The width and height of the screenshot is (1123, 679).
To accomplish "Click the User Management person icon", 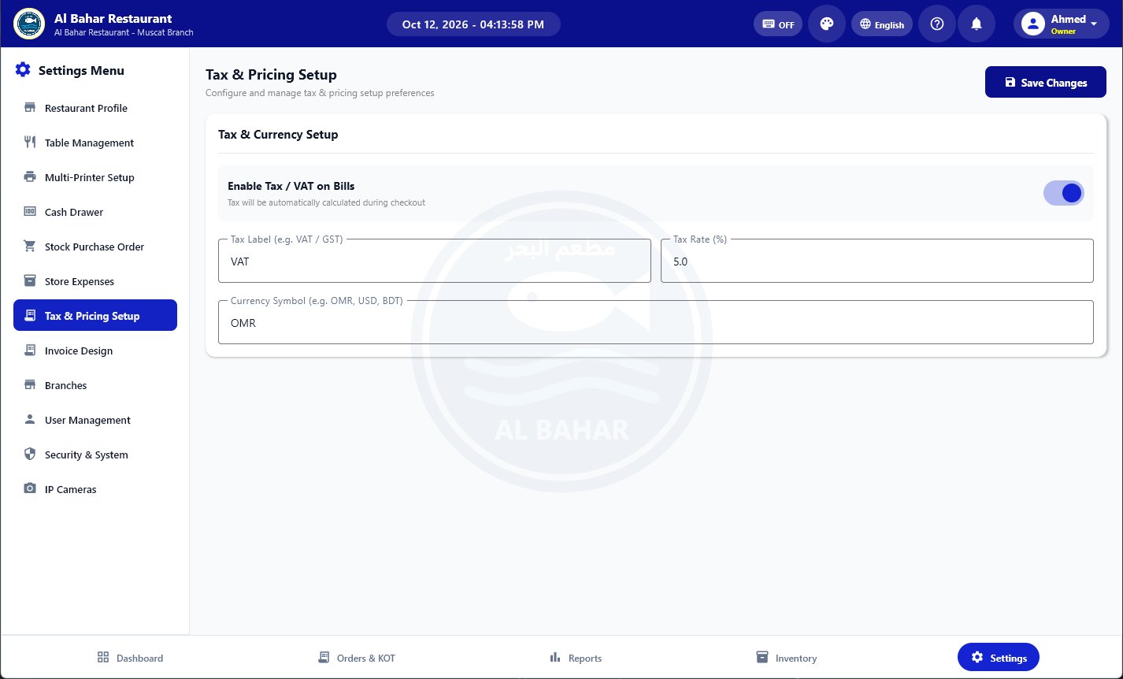I will click(x=30, y=420).
